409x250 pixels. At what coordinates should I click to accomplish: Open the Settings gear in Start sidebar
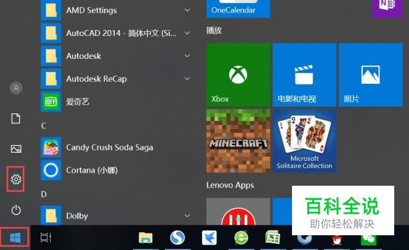click(16, 179)
